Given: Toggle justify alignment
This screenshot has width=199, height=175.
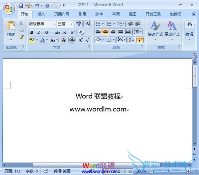Looking at the screenshot, I should pos(120,32).
